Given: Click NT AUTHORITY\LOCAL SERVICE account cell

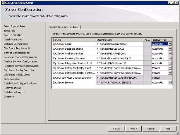Looking at the screenshot, I should coord(120,82).
